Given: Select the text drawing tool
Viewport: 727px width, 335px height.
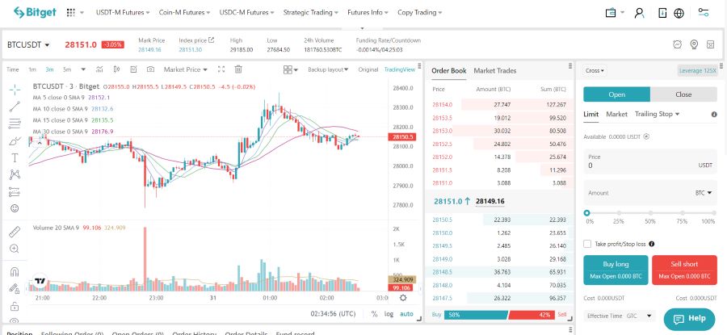Looking at the screenshot, I should pos(15,157).
